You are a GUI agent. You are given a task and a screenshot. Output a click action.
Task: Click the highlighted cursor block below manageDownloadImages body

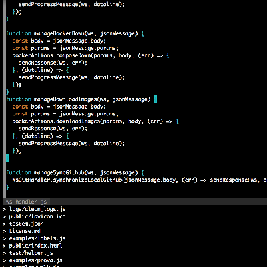[7, 158]
